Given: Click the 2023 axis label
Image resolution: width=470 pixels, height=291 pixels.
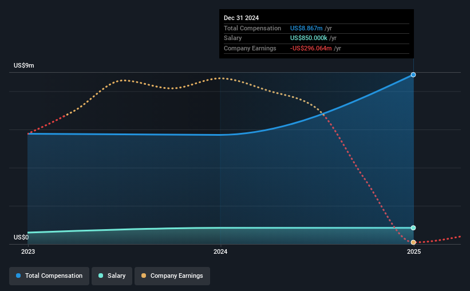Looking at the screenshot, I should pos(28,251).
